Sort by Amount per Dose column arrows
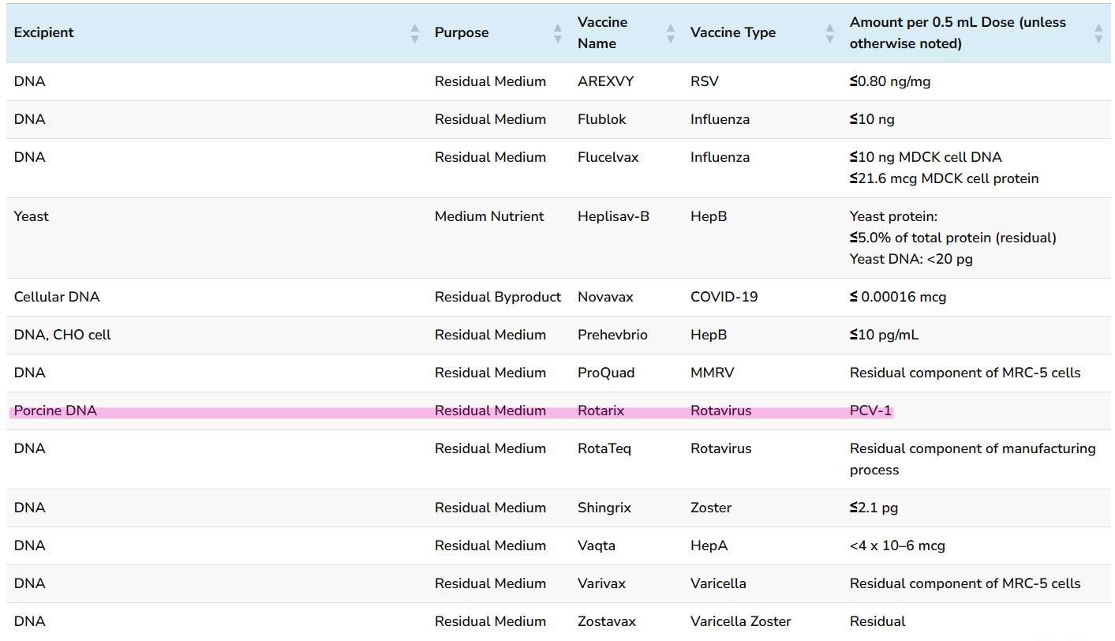 (1098, 33)
